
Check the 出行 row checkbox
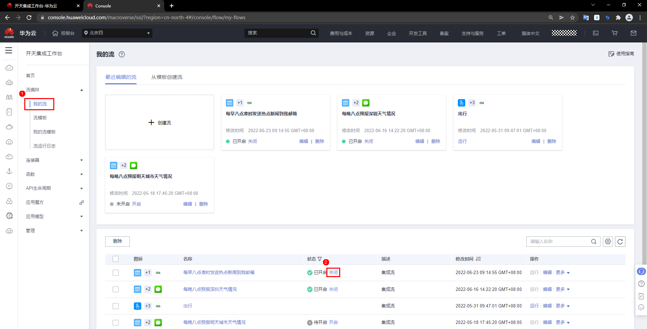pos(116,306)
